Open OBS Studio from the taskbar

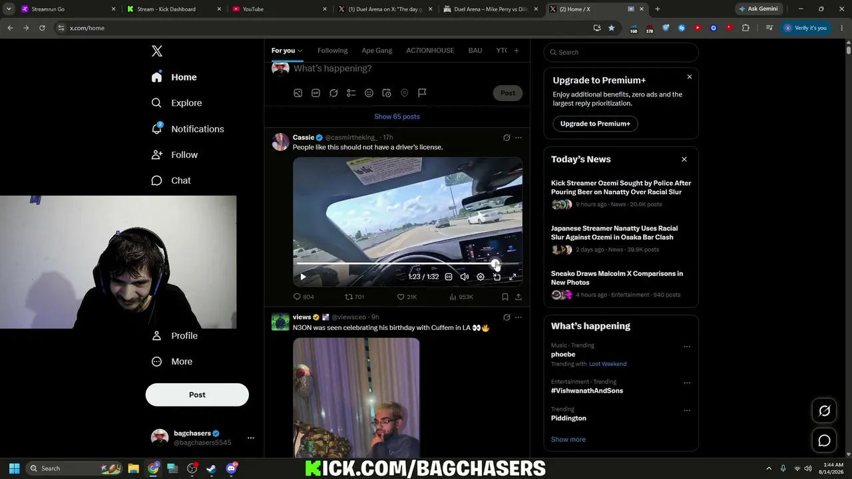click(192, 468)
